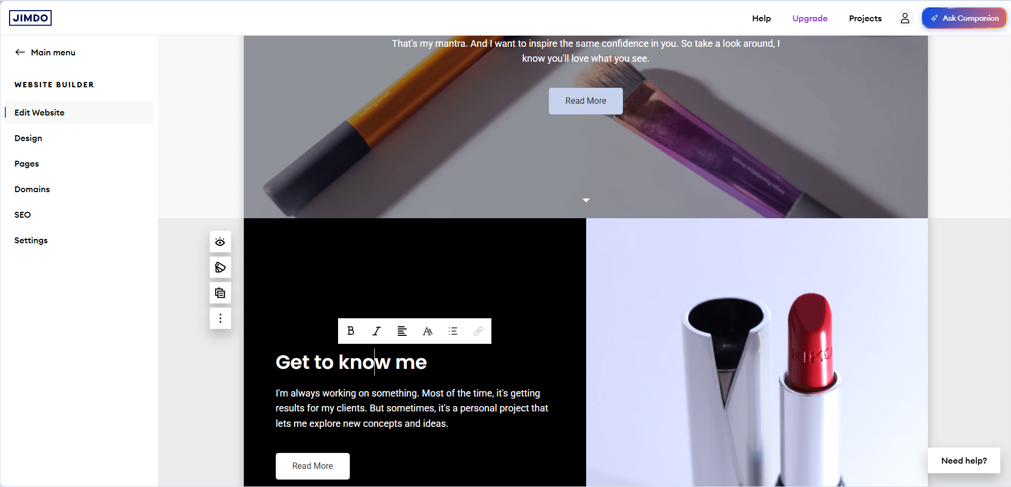Duplicate the block with copy icon
This screenshot has width=1011, height=487.
coord(220,293)
